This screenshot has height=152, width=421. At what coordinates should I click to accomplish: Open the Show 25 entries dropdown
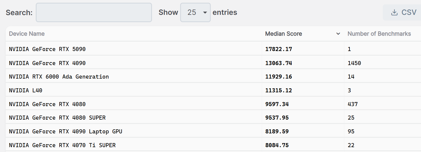pos(195,12)
